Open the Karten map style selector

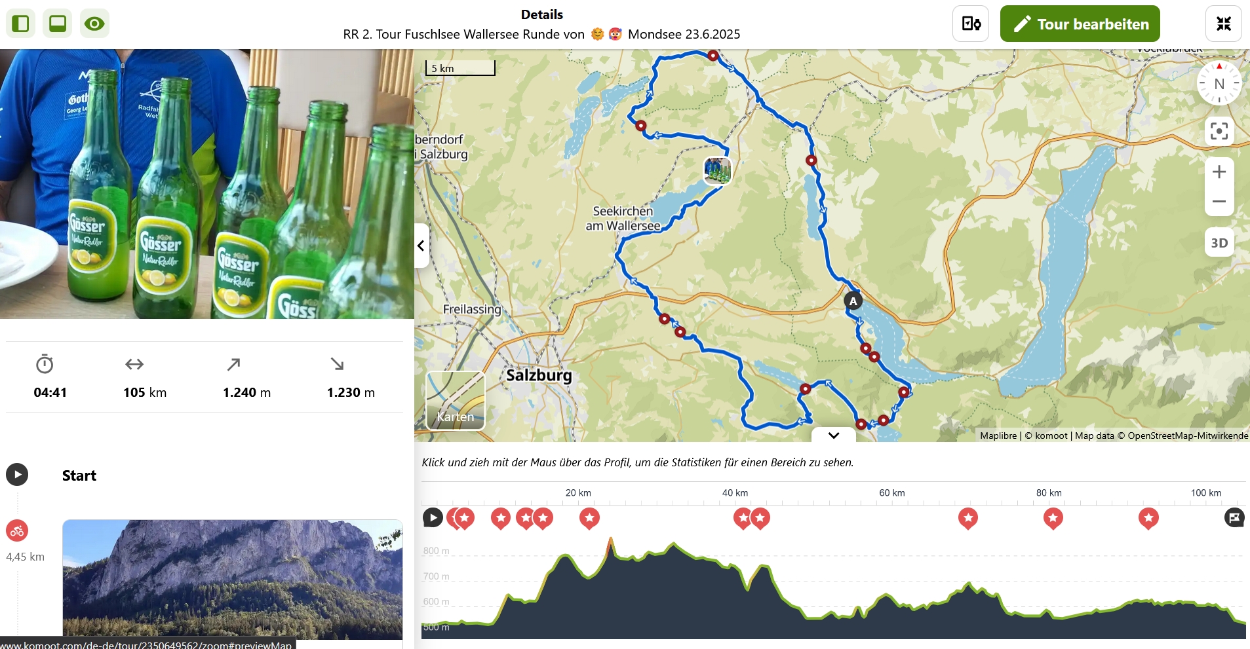[456, 400]
